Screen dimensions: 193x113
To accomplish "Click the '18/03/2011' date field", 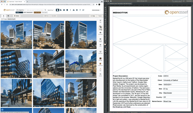I will point(176,84).
